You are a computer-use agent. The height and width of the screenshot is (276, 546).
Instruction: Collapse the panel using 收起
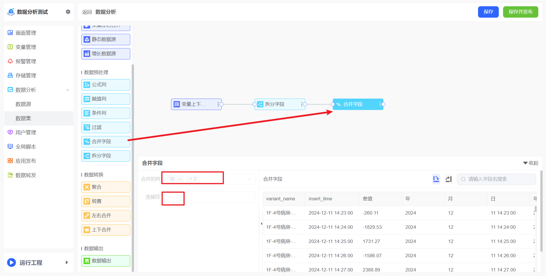tap(531, 163)
